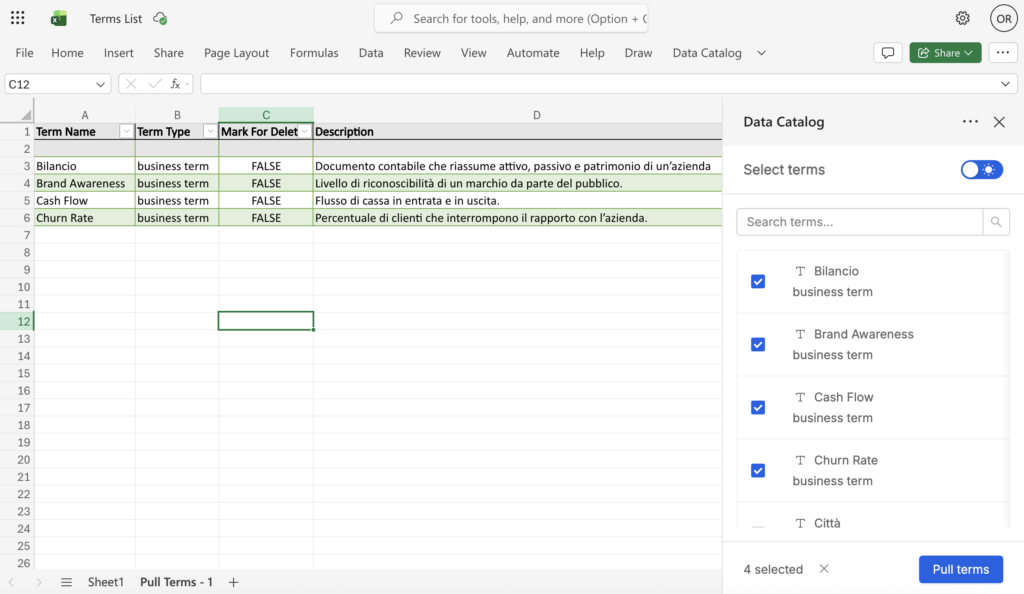Uncheck the Cash Flow term checkbox
Image resolution: width=1024 pixels, height=594 pixels.
(758, 408)
